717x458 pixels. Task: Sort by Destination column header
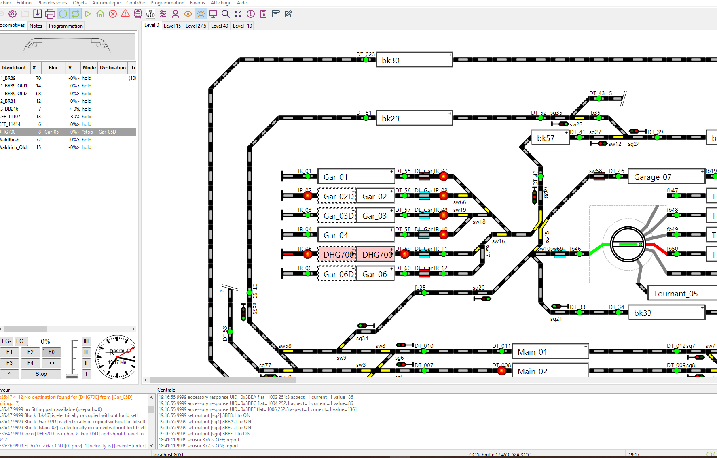click(x=113, y=68)
